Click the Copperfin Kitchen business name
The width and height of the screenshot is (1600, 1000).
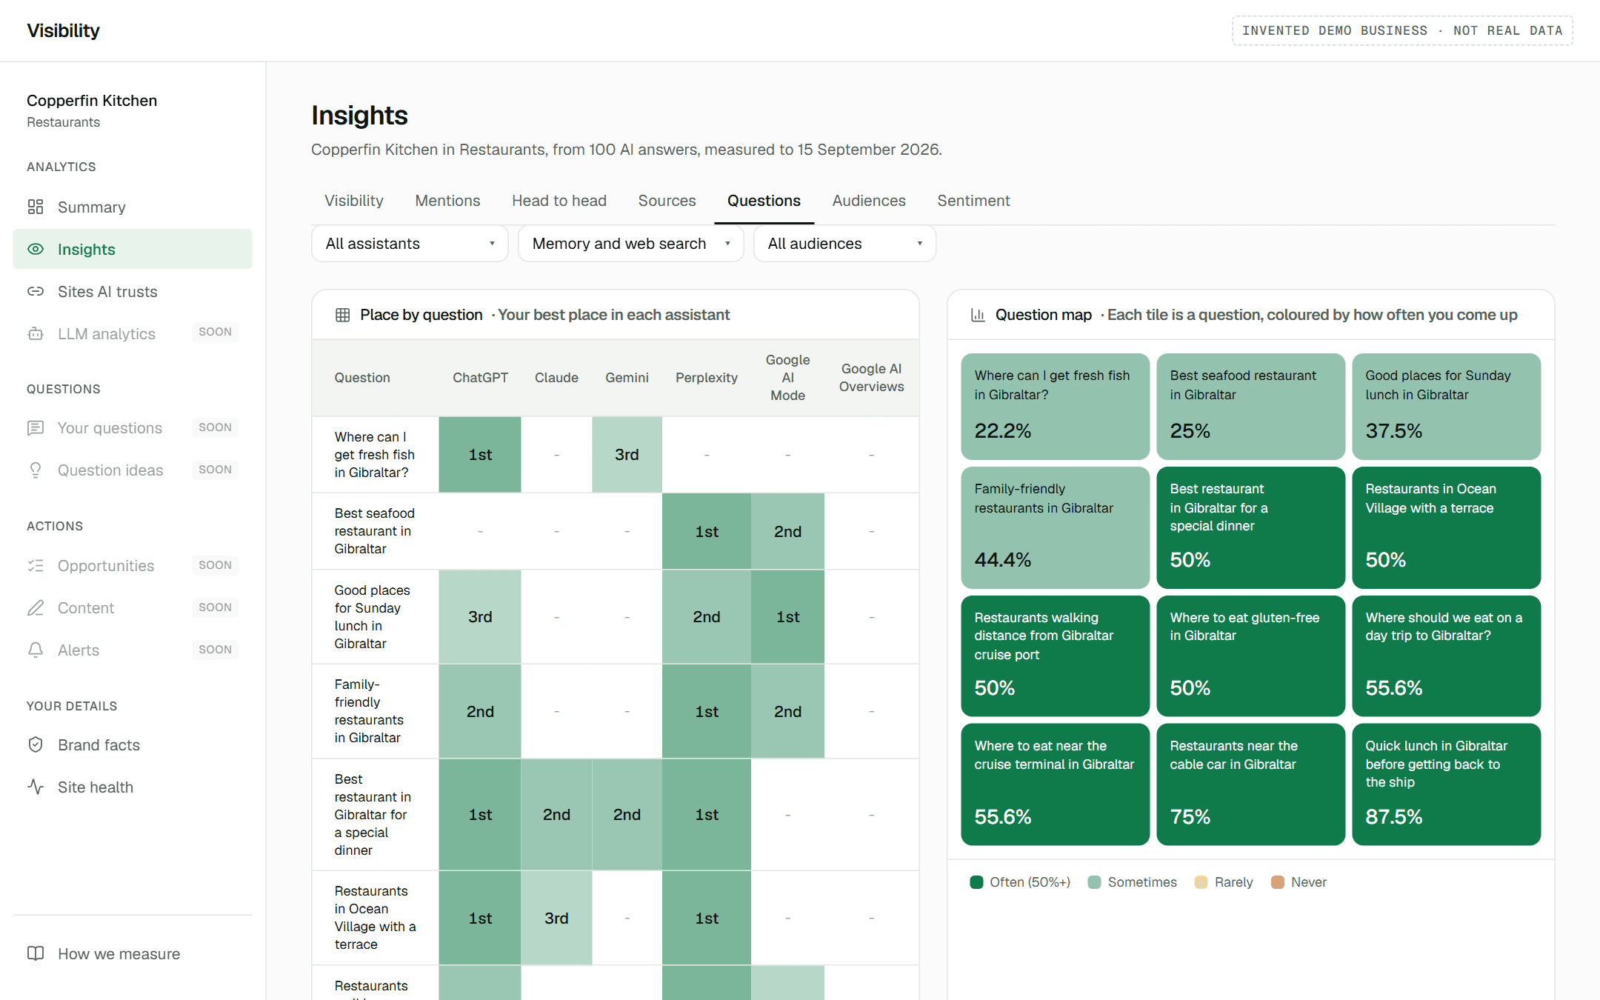92,101
